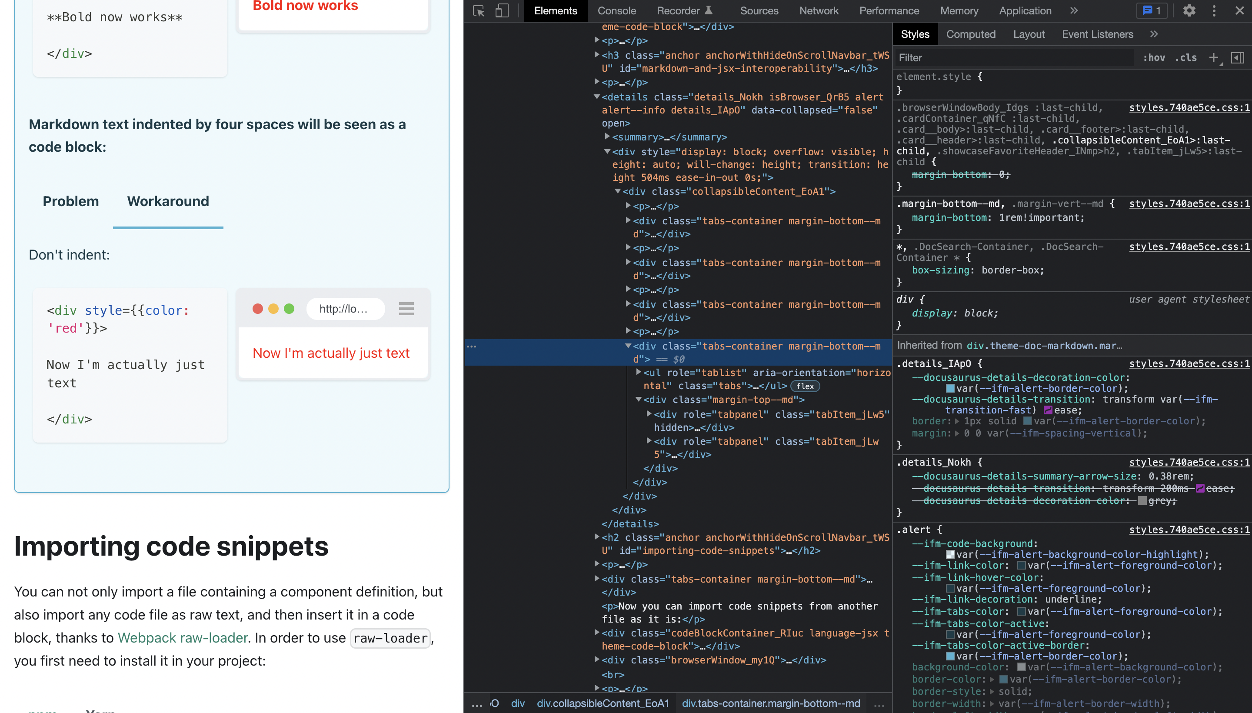Open the DevTools three-dot menu

pyautogui.click(x=1214, y=11)
